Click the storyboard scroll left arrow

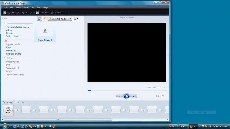[2, 120]
